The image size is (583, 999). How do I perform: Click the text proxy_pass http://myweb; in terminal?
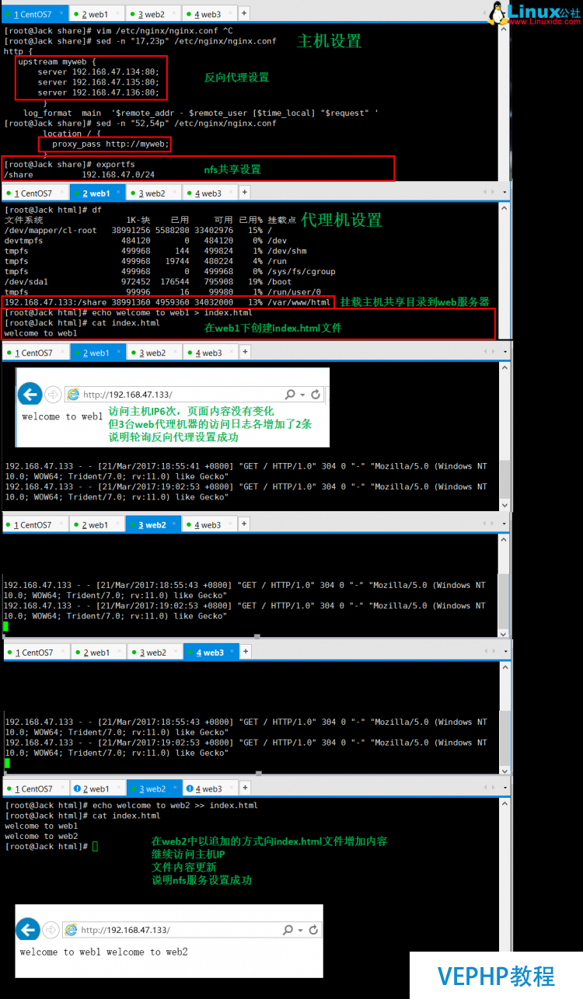point(110,144)
